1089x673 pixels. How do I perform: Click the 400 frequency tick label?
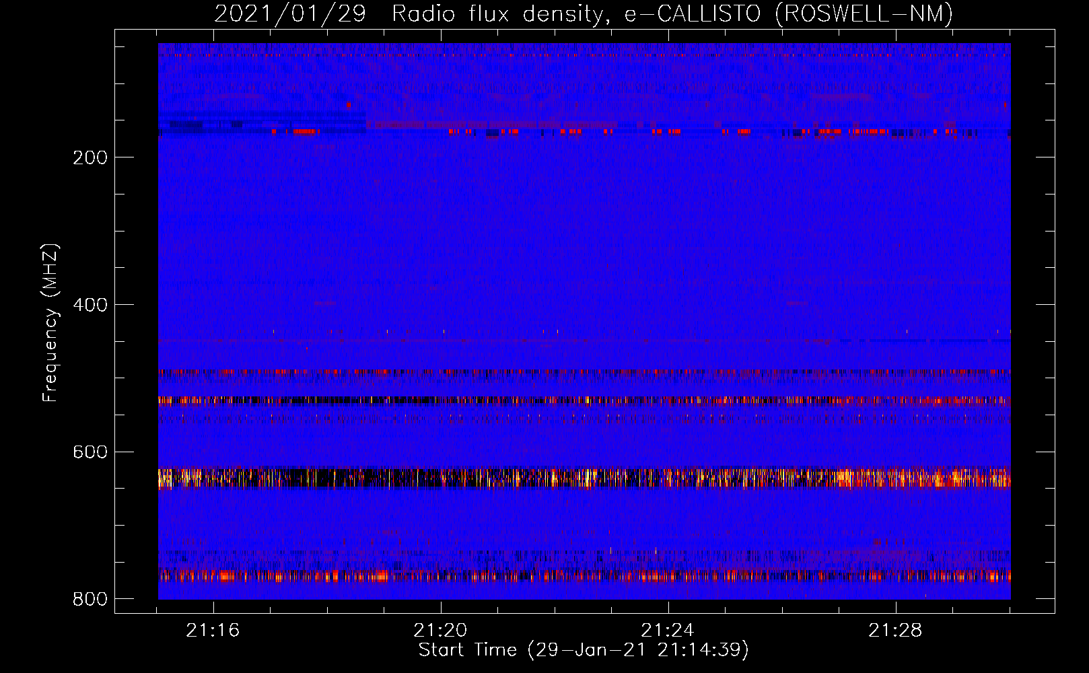click(x=90, y=305)
